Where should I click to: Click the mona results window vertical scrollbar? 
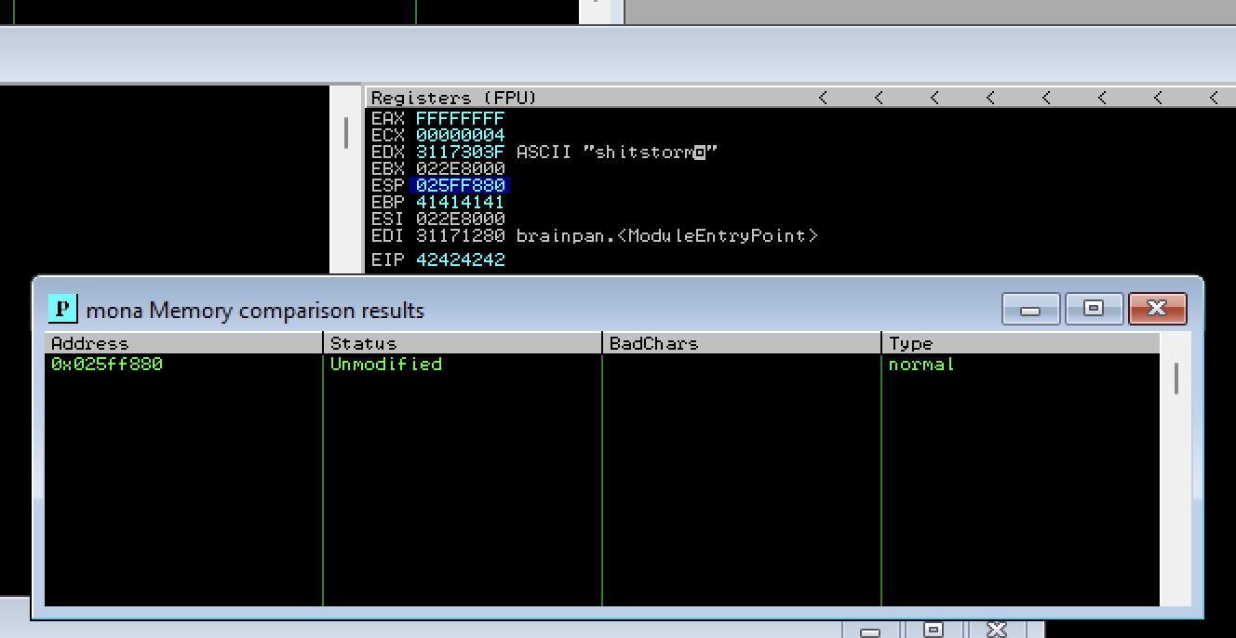(x=1176, y=379)
